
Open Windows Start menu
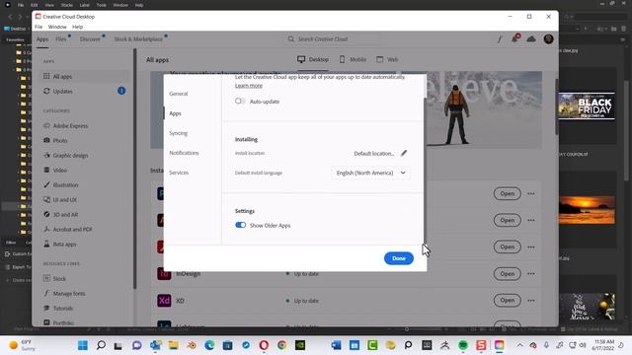83,345
